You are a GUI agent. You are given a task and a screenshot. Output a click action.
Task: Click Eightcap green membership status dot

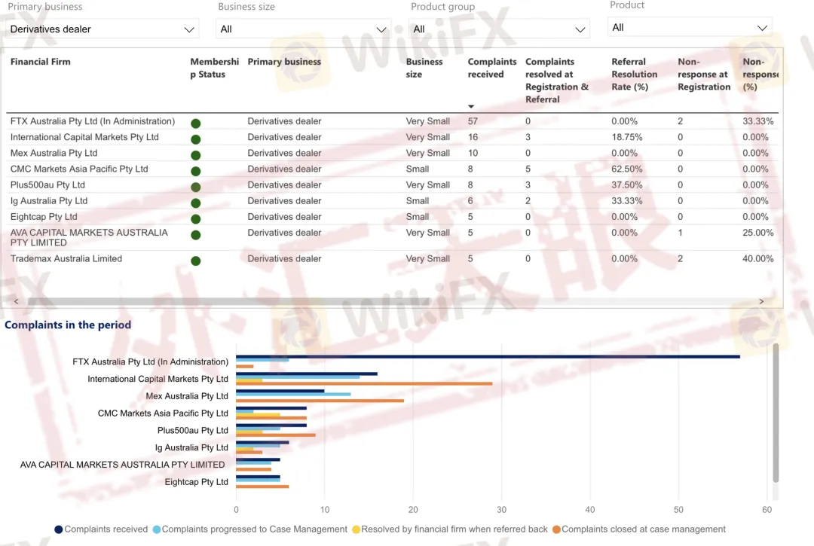click(196, 218)
